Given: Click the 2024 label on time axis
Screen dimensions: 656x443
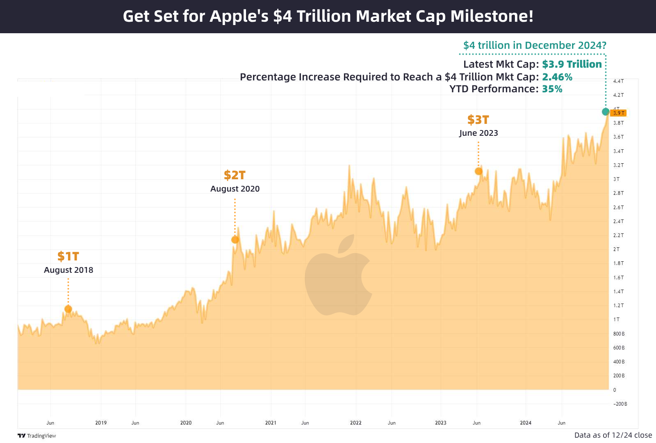Looking at the screenshot, I should 526,422.
